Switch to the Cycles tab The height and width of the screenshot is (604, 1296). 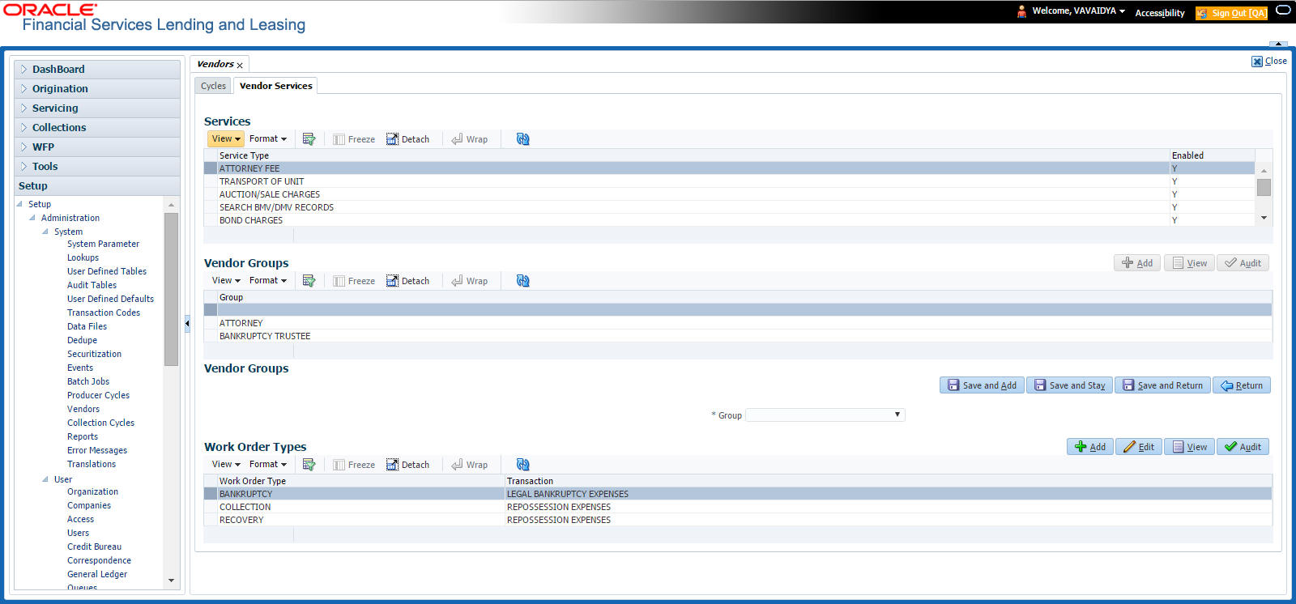[x=214, y=86]
